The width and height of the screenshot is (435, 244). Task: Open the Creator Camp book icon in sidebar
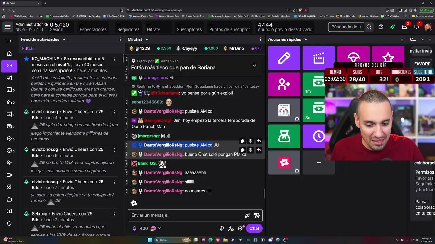(x=9, y=211)
